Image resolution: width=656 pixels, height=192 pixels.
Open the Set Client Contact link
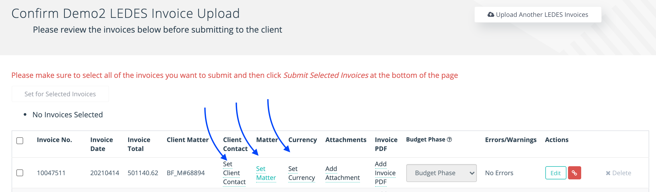tap(234, 173)
